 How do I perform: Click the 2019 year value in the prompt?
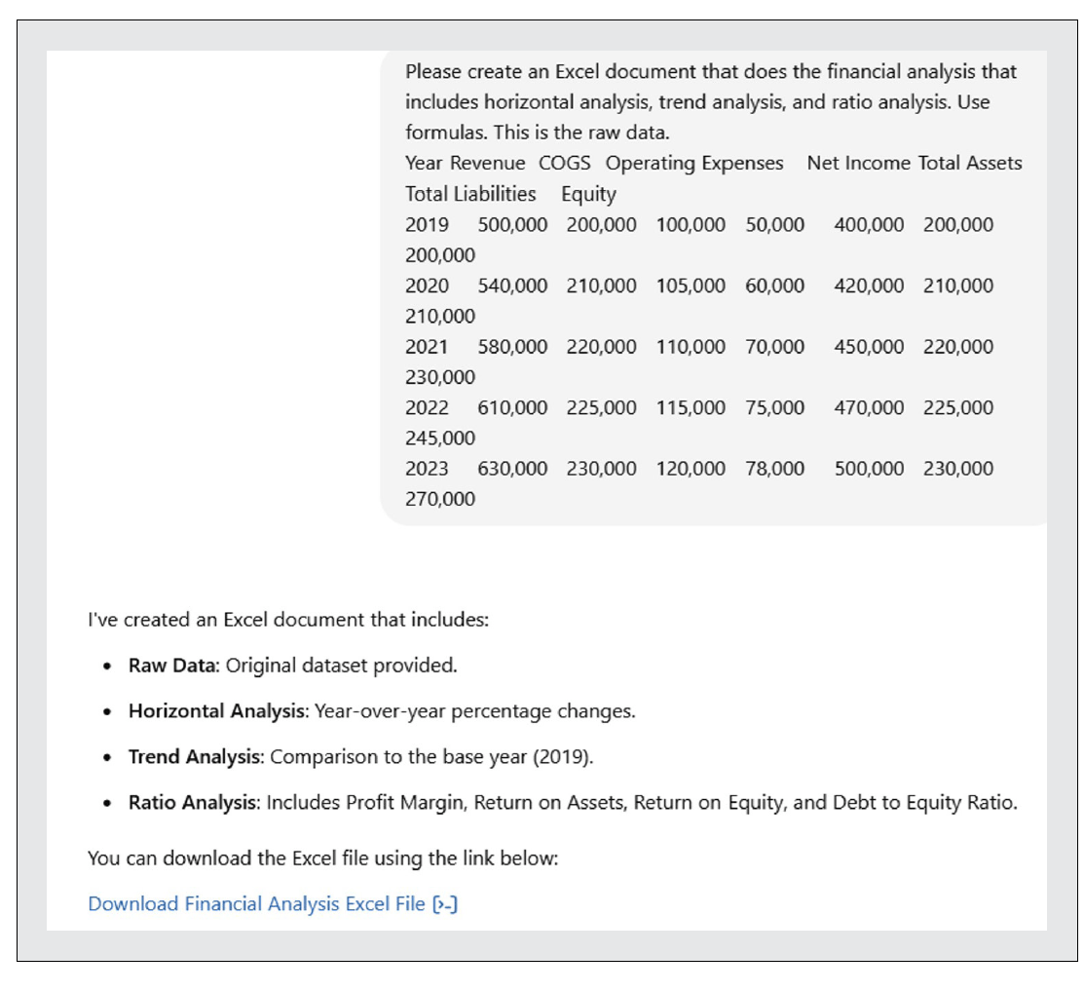[427, 225]
